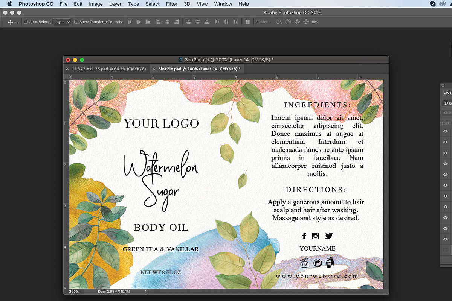This screenshot has height=301, width=452.
Task: Click Align left edges icon
Action: point(158,22)
